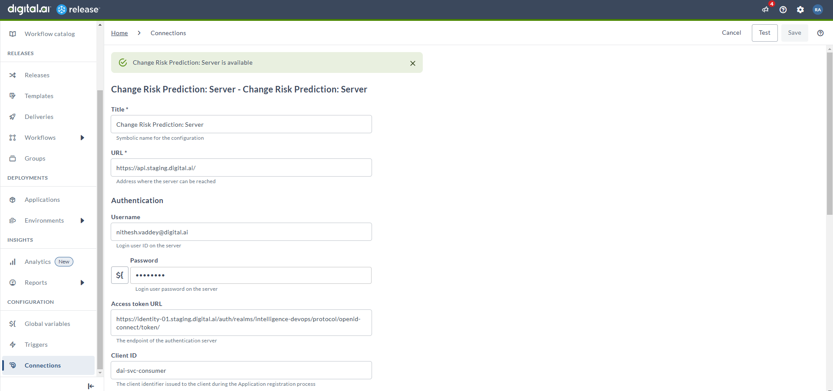The height and width of the screenshot is (391, 833).
Task: Click the Triggers lightning icon
Action: pos(13,345)
